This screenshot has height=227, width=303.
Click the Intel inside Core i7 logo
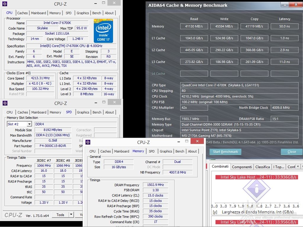click(x=103, y=31)
